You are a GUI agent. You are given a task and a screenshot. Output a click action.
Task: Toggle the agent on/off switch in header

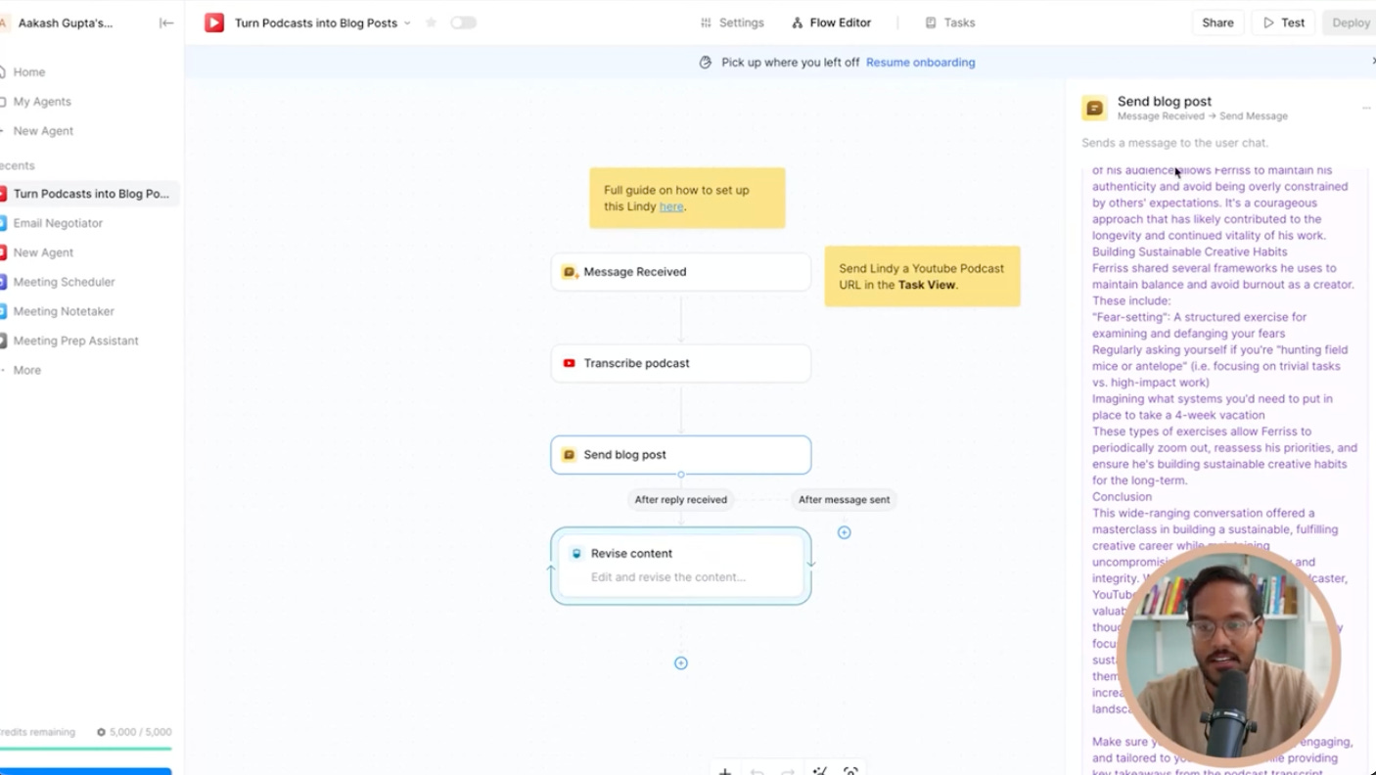click(463, 23)
